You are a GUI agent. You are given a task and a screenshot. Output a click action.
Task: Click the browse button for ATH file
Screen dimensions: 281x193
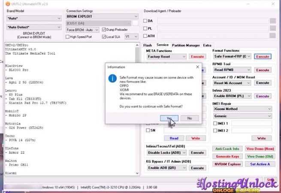pos(272,36)
